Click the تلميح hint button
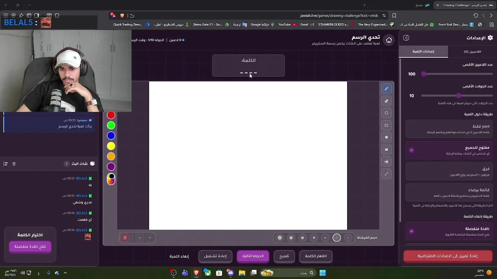The height and width of the screenshot is (279, 497). 284,256
